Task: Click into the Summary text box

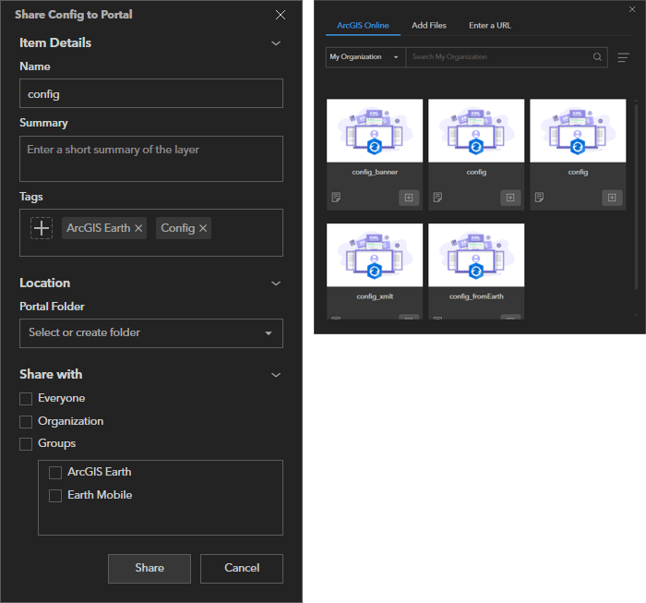Action: [x=151, y=159]
